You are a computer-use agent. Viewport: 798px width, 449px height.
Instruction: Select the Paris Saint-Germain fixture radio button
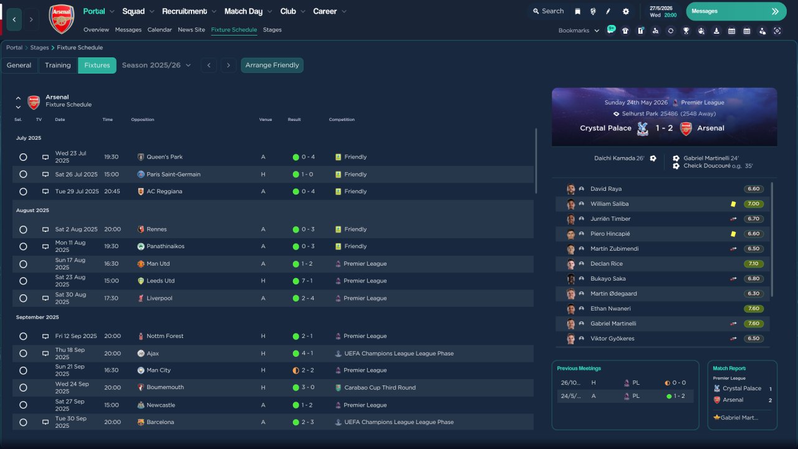pyautogui.click(x=23, y=175)
